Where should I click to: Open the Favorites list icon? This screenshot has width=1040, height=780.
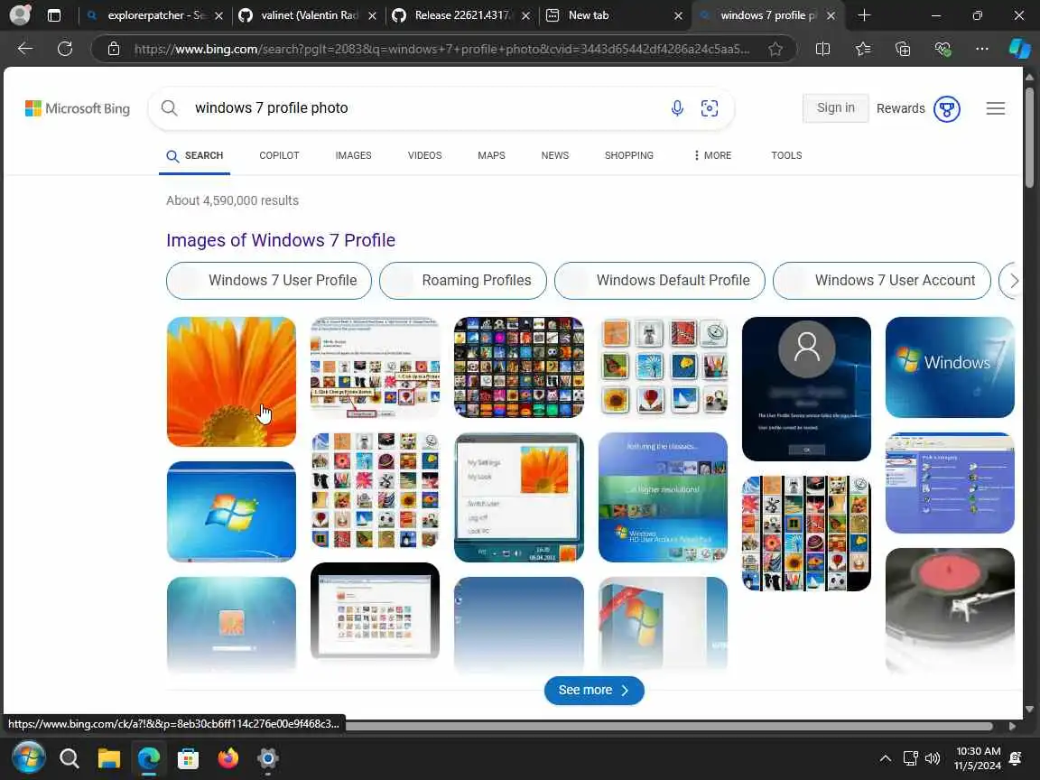click(x=863, y=49)
